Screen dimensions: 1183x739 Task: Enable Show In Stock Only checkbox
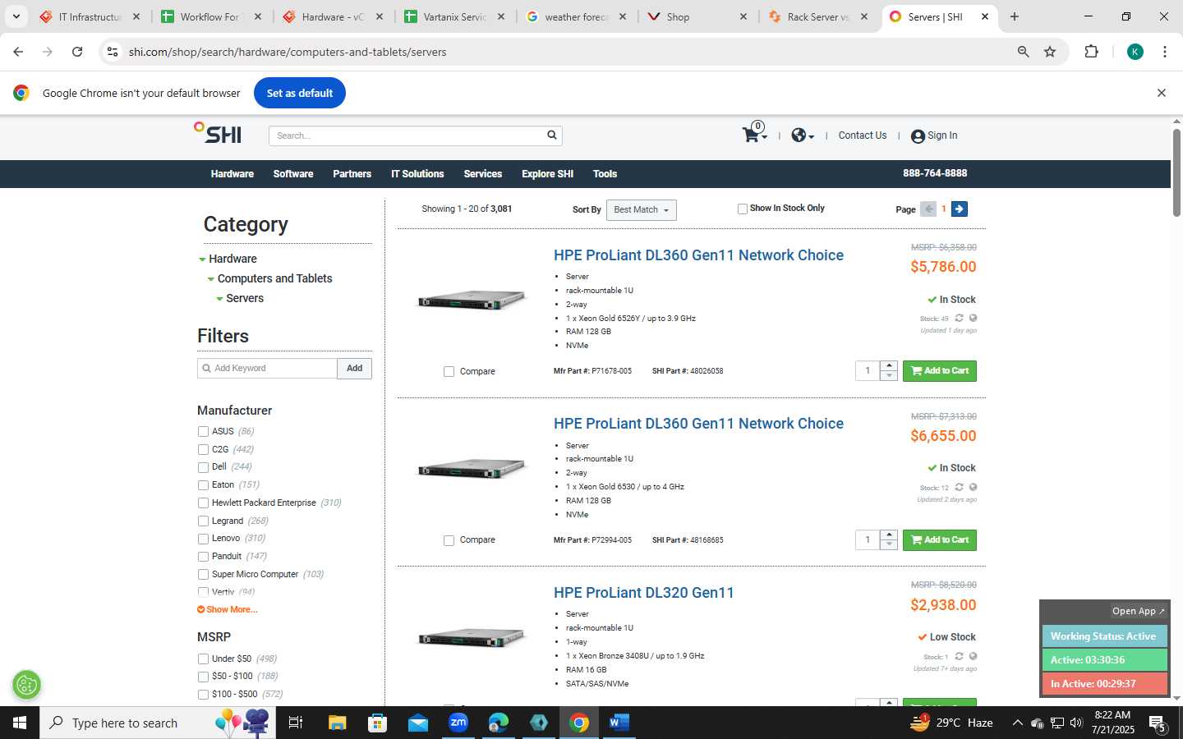coord(743,209)
